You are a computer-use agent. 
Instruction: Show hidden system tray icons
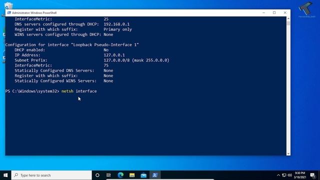coord(278,175)
